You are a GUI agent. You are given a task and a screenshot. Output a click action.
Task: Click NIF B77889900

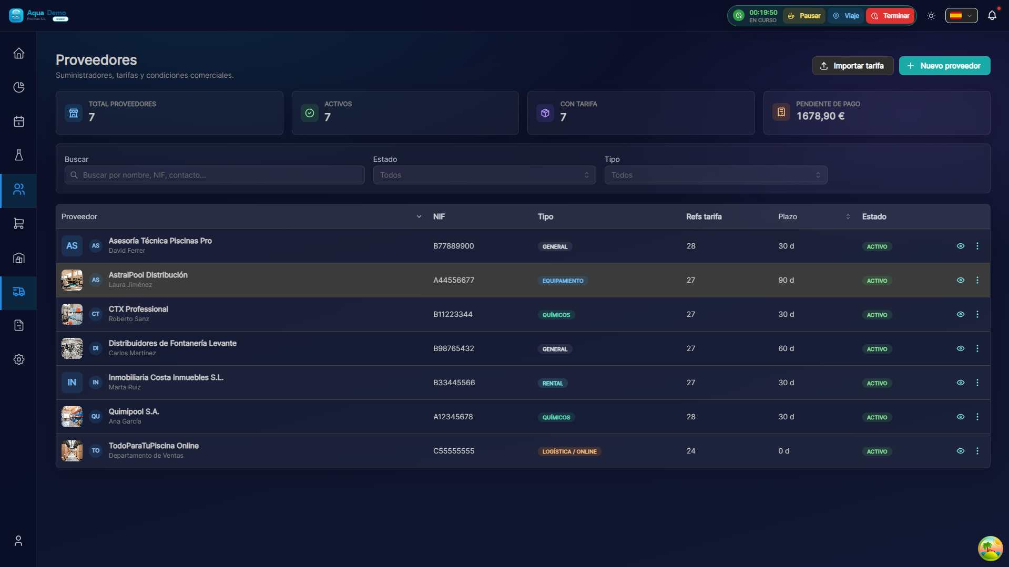pyautogui.click(x=453, y=246)
